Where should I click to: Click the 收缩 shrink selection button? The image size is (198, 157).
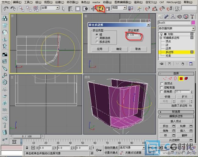168,97
